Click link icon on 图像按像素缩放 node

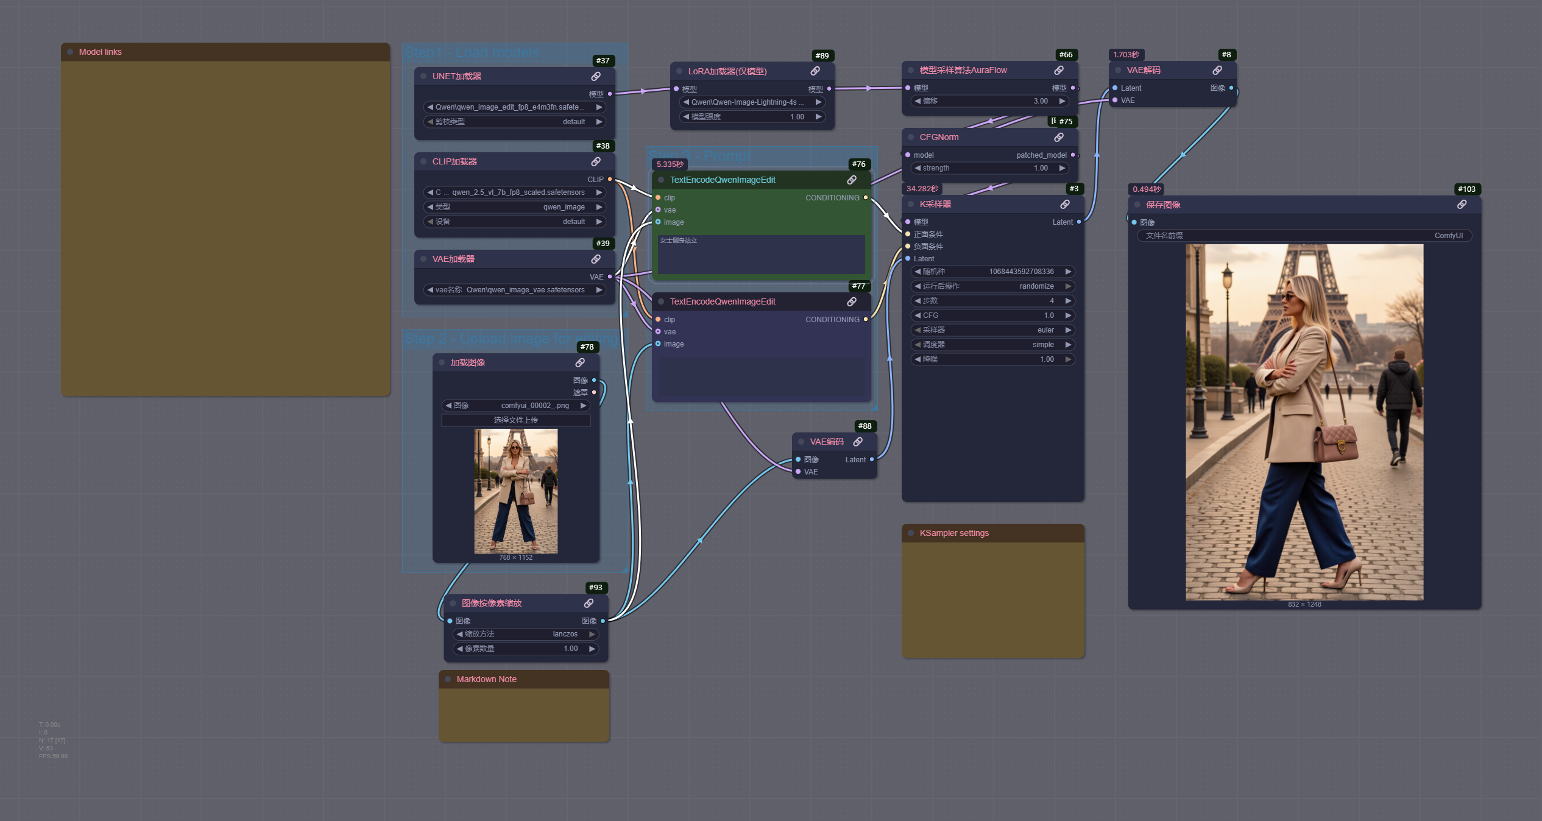(589, 603)
